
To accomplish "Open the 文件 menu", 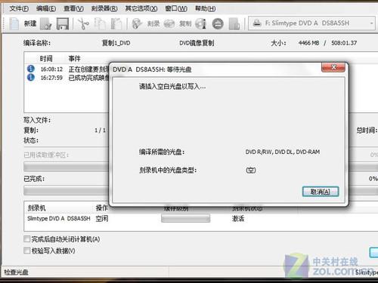I will pos(19,8).
